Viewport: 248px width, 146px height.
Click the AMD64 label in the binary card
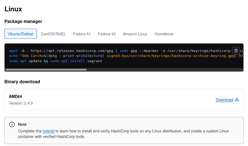pos(15,97)
